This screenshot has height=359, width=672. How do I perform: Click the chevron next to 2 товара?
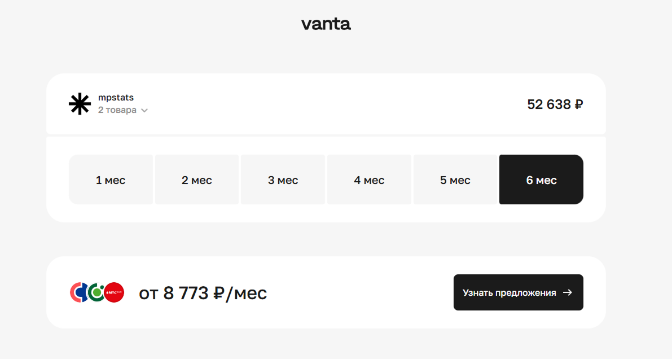pos(144,111)
